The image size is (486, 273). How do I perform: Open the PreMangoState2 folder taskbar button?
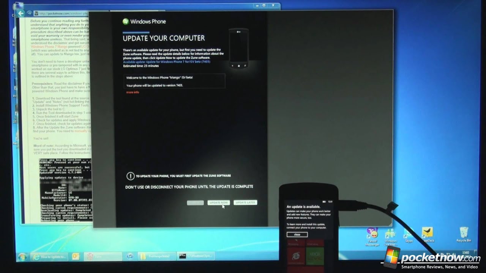[x=156, y=257]
